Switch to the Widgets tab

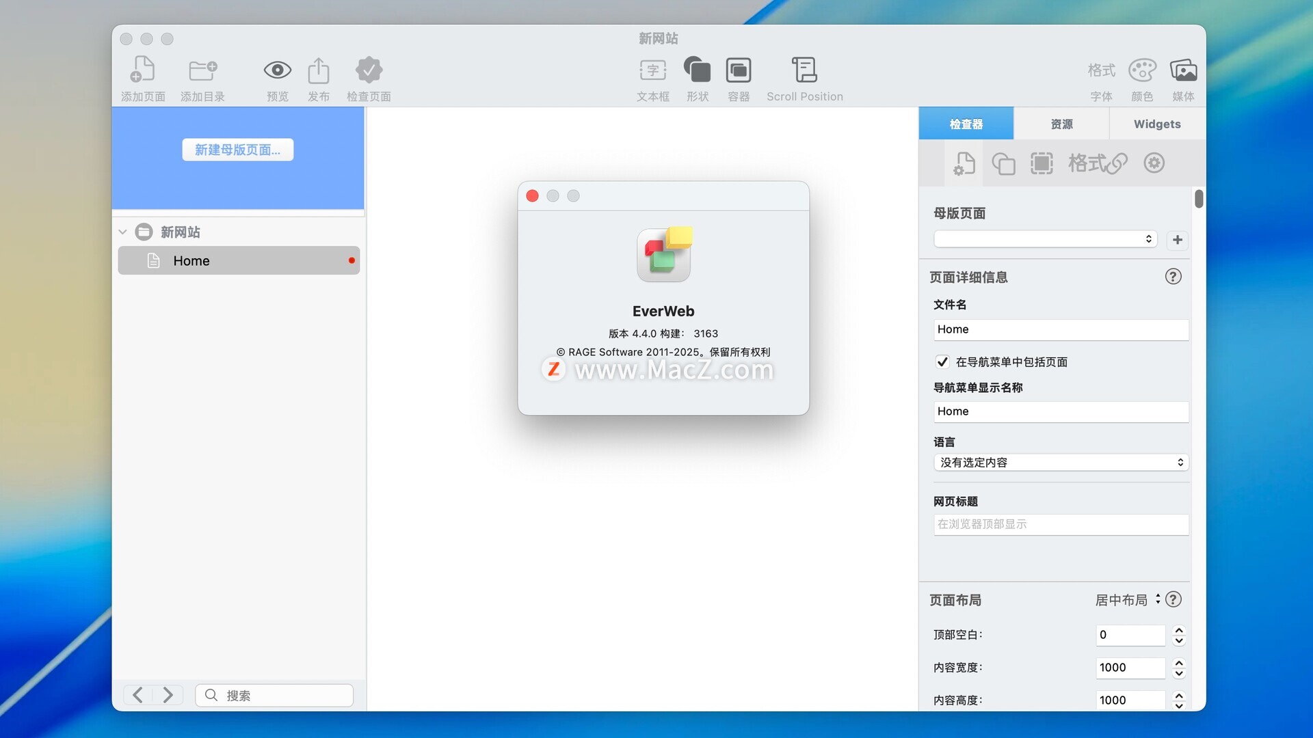(1157, 124)
